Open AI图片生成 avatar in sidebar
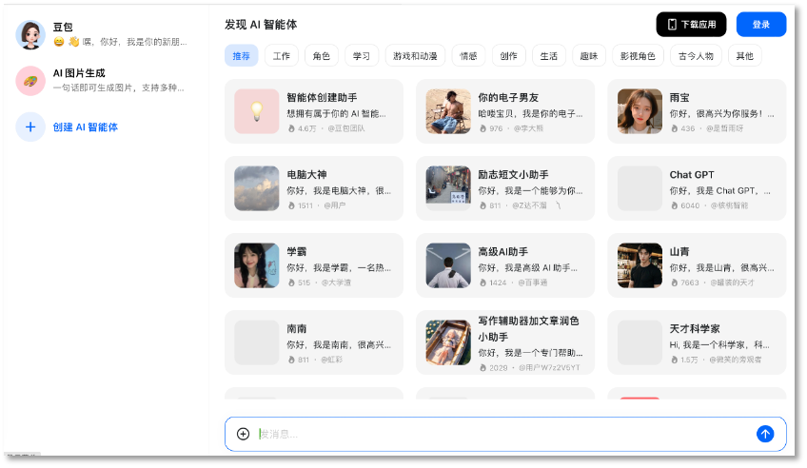 click(x=30, y=81)
